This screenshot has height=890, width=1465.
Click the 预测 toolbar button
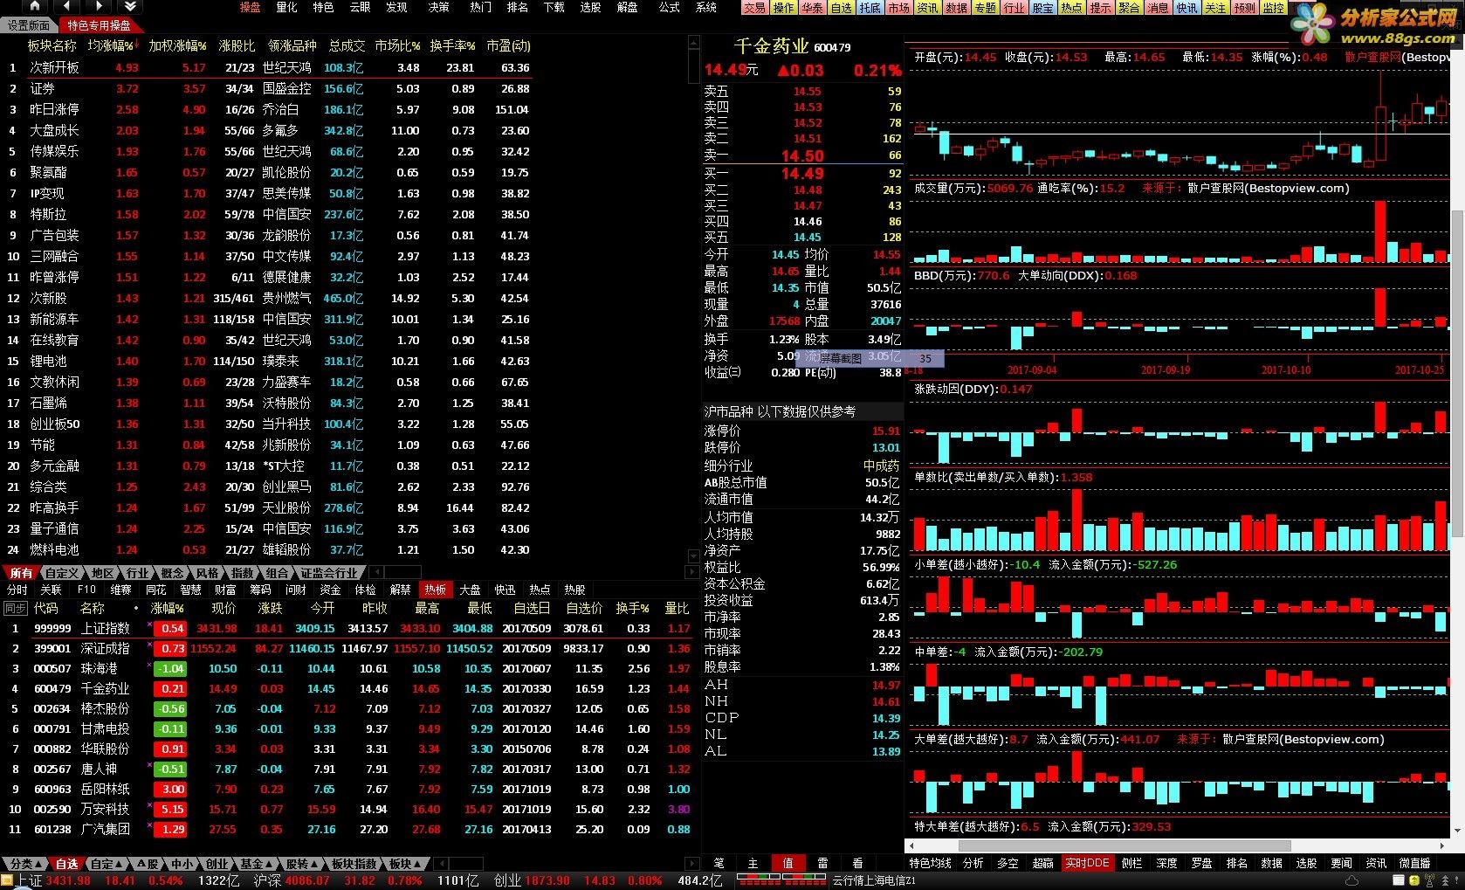[1244, 8]
